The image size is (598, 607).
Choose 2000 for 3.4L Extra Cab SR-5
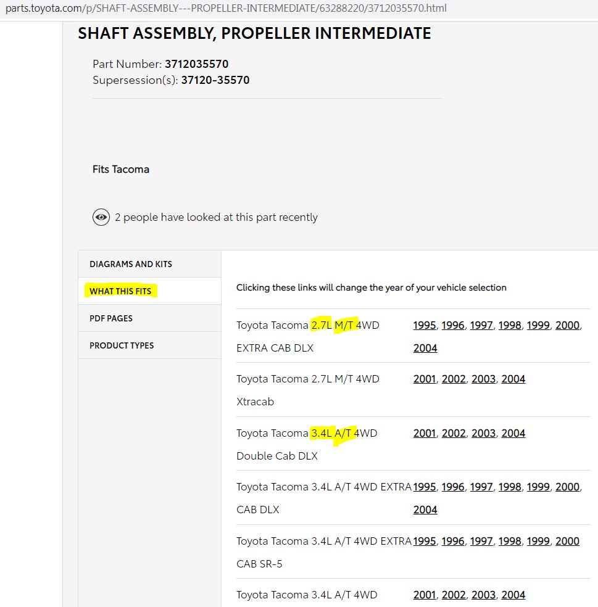click(x=567, y=541)
